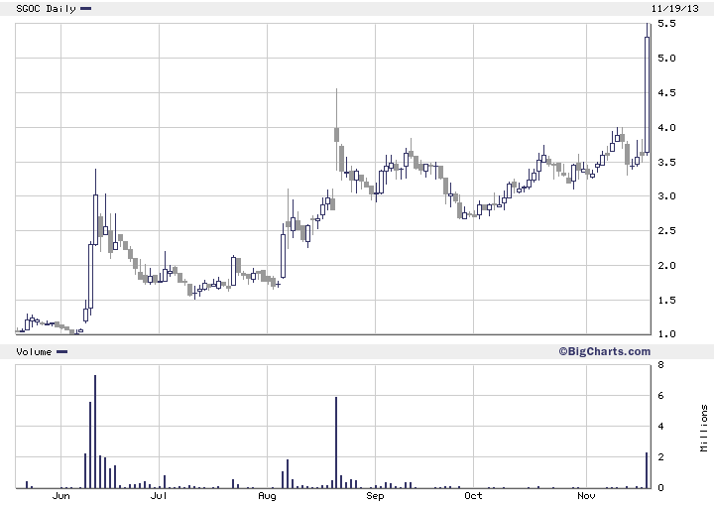Click the Nov month axis label
This screenshot has height=506, width=714.
pyautogui.click(x=586, y=495)
